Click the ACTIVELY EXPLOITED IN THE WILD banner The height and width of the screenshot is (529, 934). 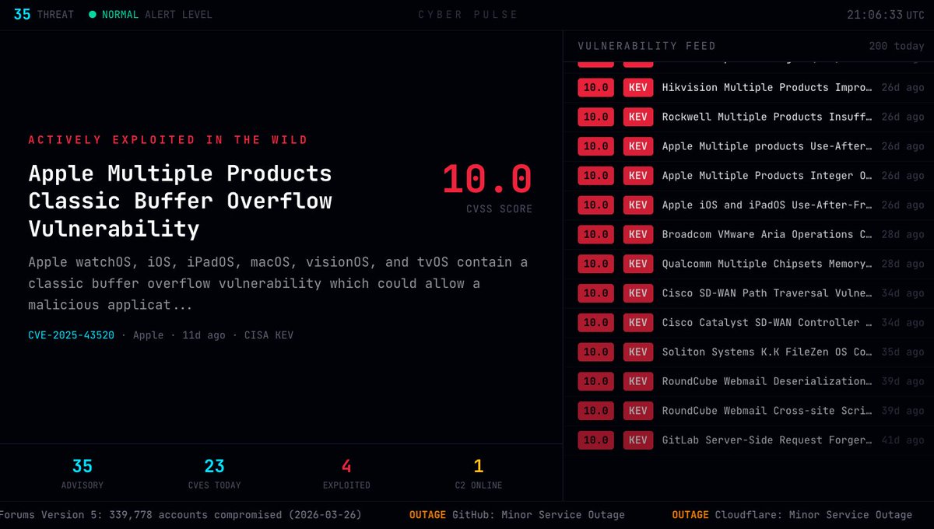(168, 140)
